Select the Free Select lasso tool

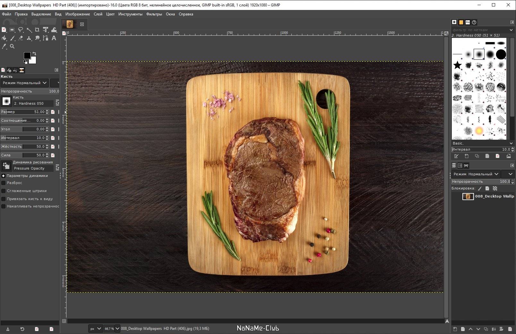(21, 30)
